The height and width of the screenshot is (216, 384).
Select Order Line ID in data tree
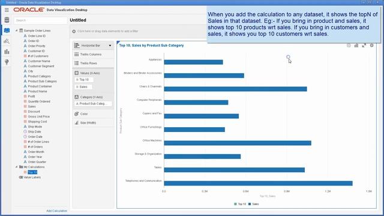pyautogui.click(x=37, y=36)
